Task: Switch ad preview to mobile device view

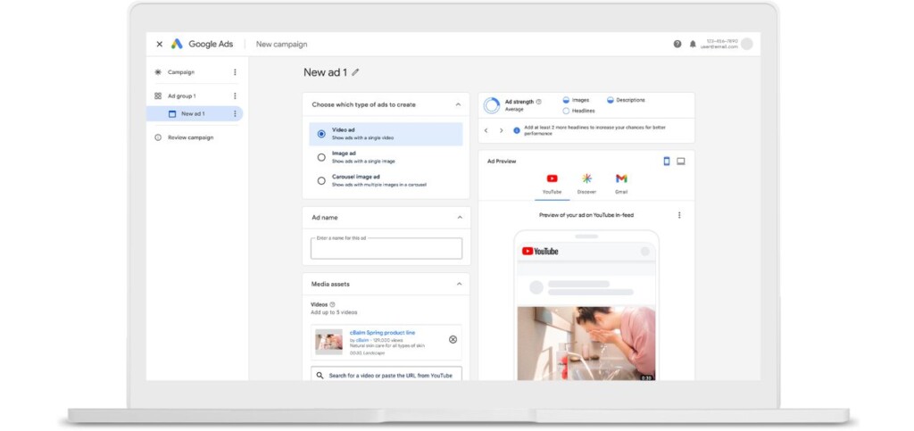Action: [667, 162]
